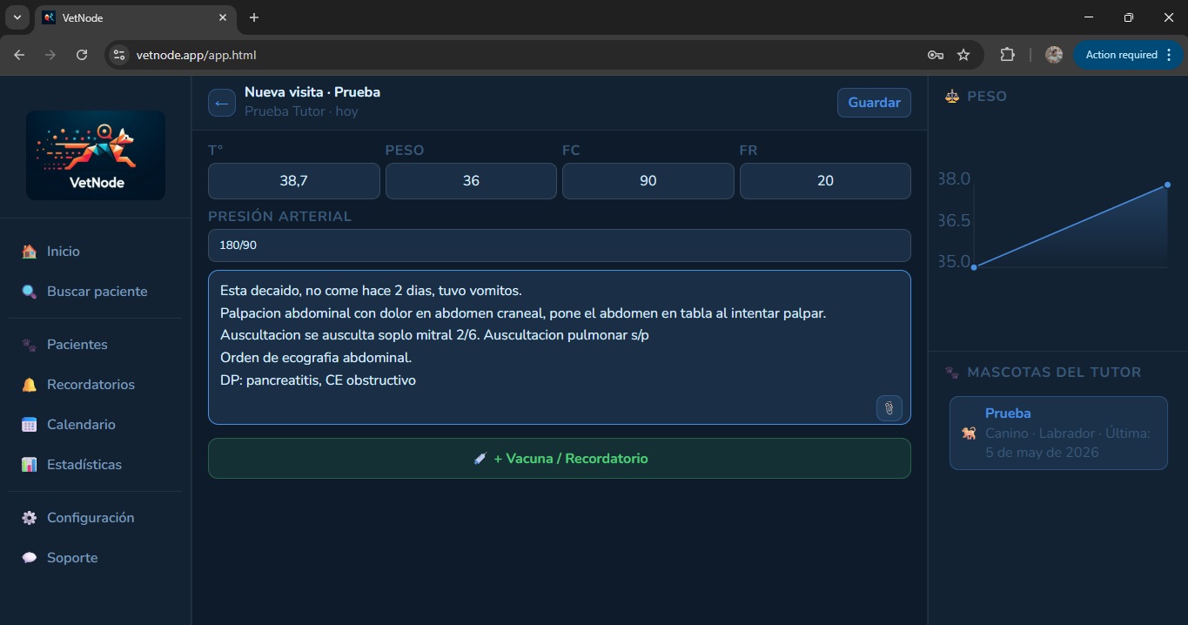Go back in browser history

click(x=19, y=55)
